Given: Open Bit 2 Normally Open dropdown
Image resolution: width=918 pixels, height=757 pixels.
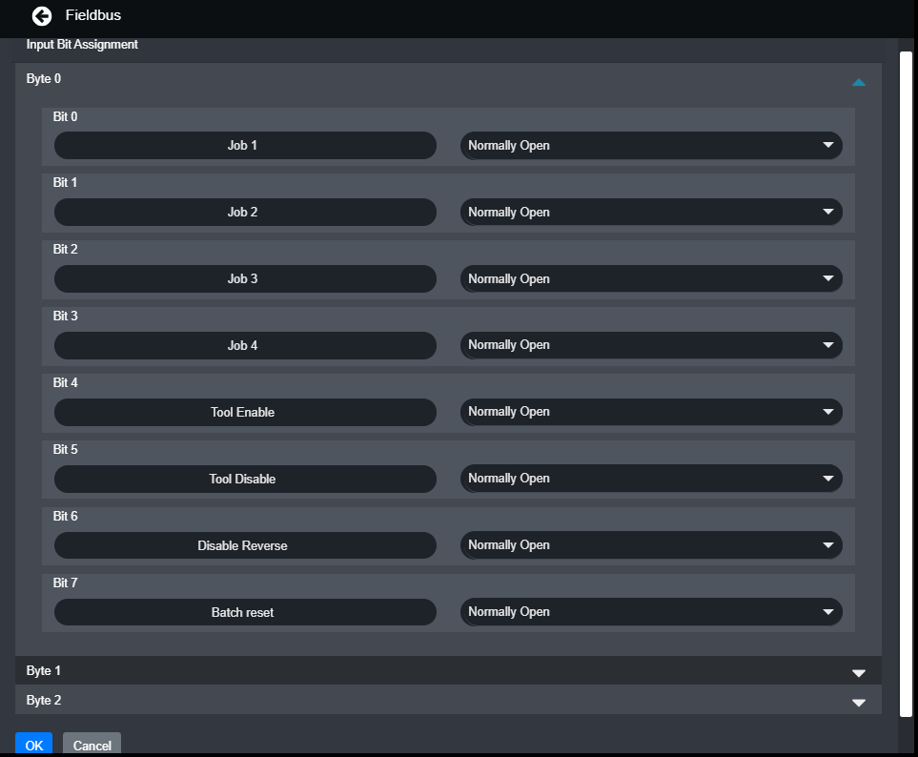Looking at the screenshot, I should [x=651, y=278].
